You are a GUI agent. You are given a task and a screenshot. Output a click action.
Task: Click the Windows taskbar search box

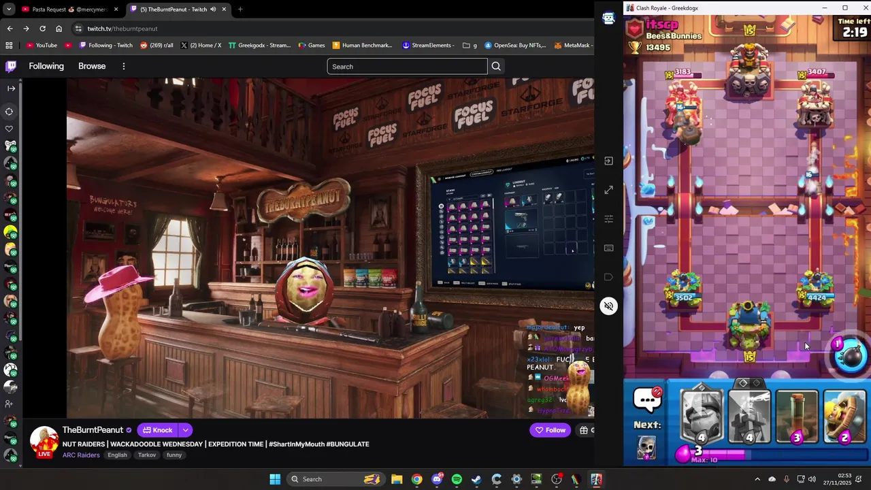335,479
